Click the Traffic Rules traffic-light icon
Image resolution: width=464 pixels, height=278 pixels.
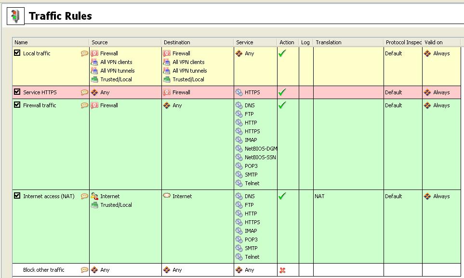tap(15, 16)
